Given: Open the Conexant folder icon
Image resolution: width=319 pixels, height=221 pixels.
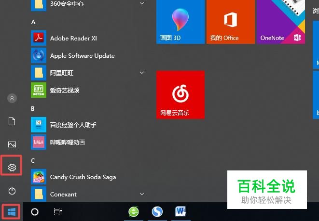Looking at the screenshot, I should pyautogui.click(x=39, y=194).
